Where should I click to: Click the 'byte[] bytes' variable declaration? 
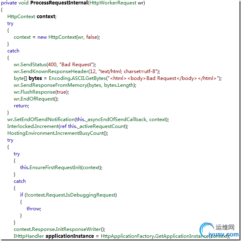(28, 78)
